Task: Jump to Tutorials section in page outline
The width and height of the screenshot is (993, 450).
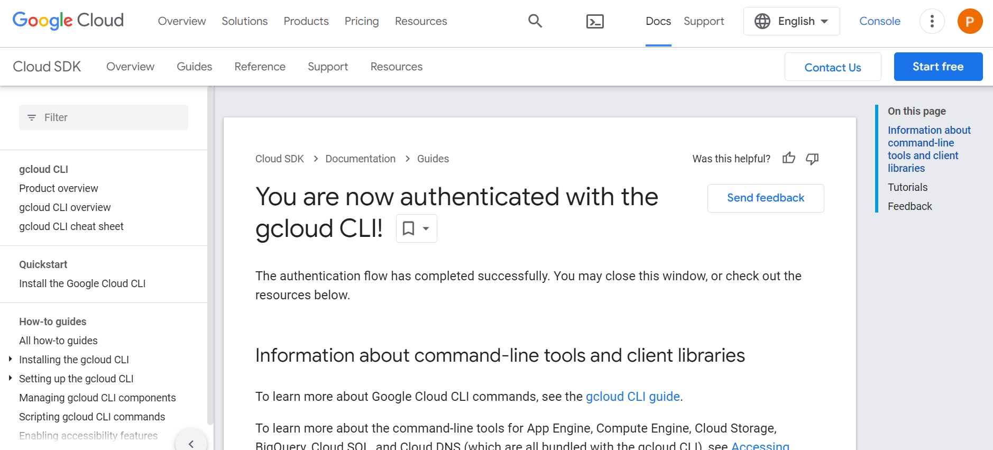Action: pyautogui.click(x=908, y=187)
